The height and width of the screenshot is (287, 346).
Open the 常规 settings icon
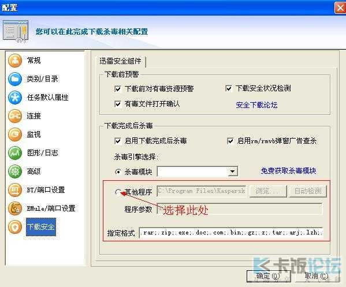(15, 61)
